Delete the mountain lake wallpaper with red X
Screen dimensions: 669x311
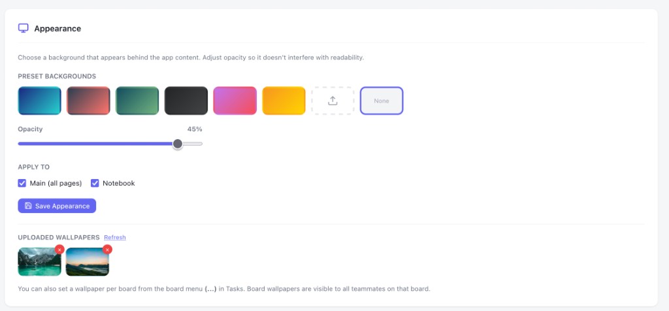coord(59,250)
